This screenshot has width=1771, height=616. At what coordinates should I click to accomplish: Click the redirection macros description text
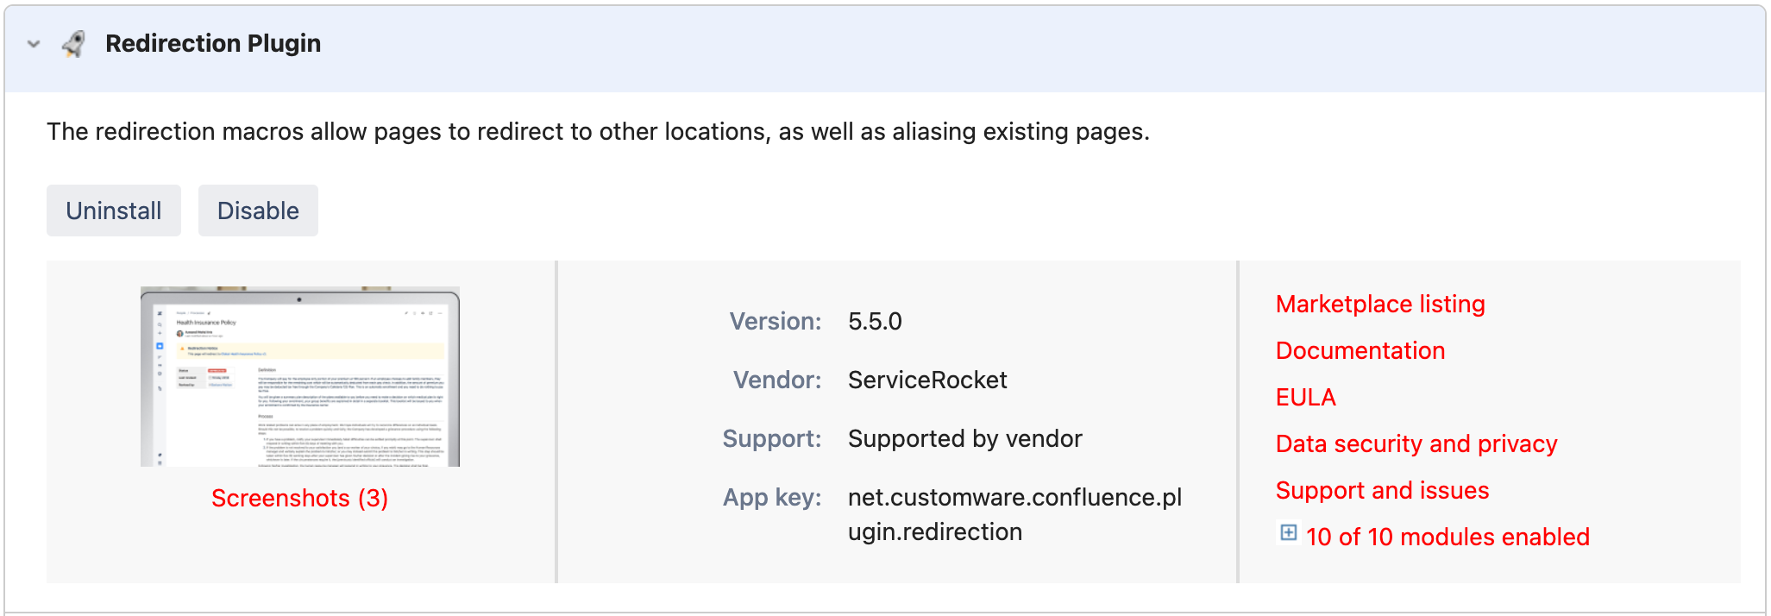point(598,132)
